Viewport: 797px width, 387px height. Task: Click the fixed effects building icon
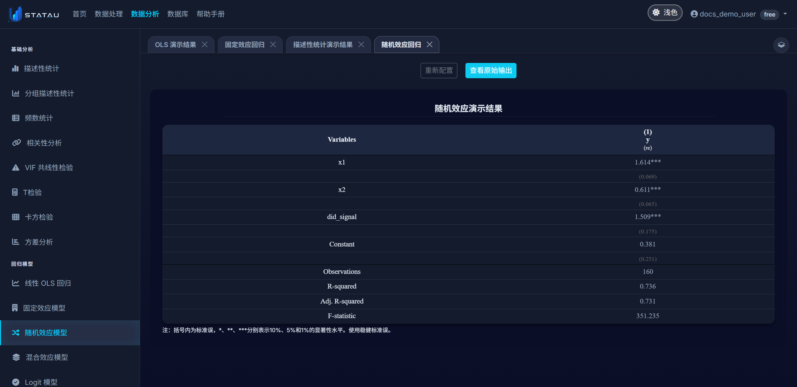[15, 308]
